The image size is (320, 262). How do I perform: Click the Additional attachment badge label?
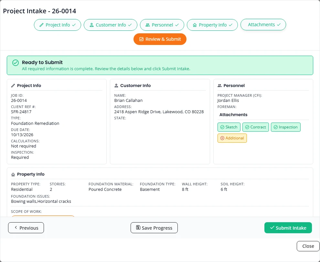234,138
